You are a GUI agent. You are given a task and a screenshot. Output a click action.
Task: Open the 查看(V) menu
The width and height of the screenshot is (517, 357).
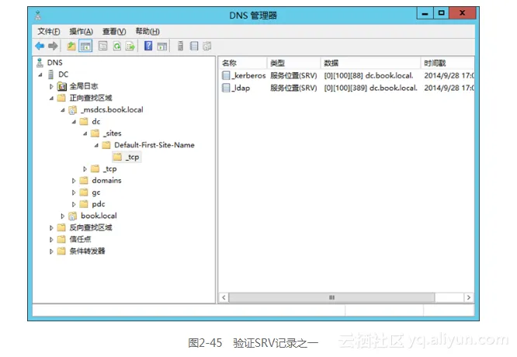[114, 31]
